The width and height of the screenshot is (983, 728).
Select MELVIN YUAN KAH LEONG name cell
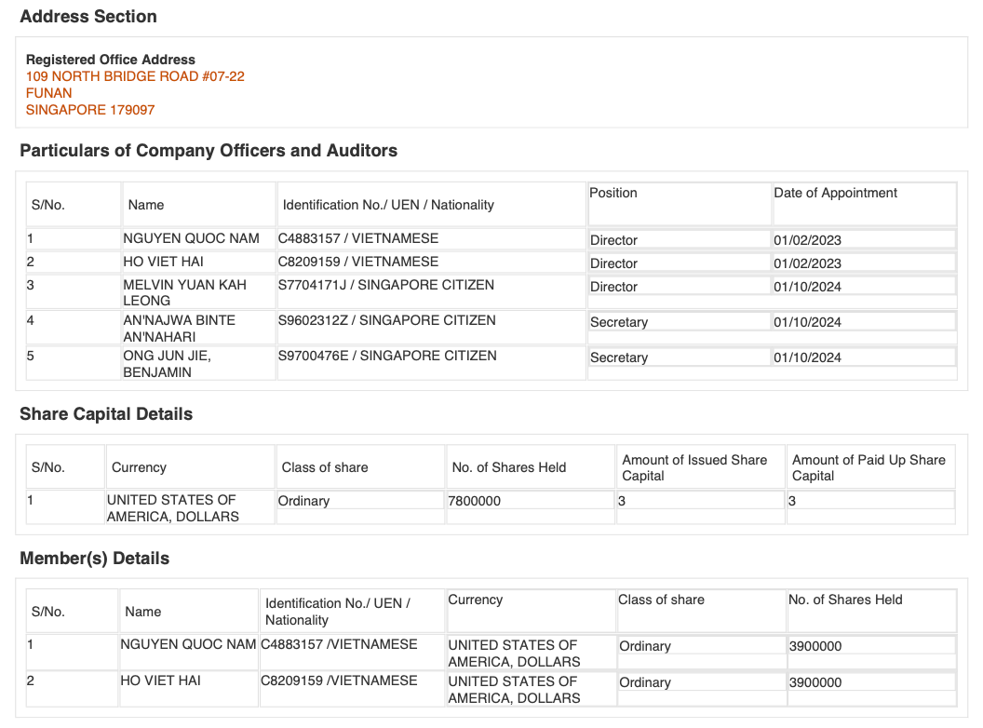click(x=184, y=292)
